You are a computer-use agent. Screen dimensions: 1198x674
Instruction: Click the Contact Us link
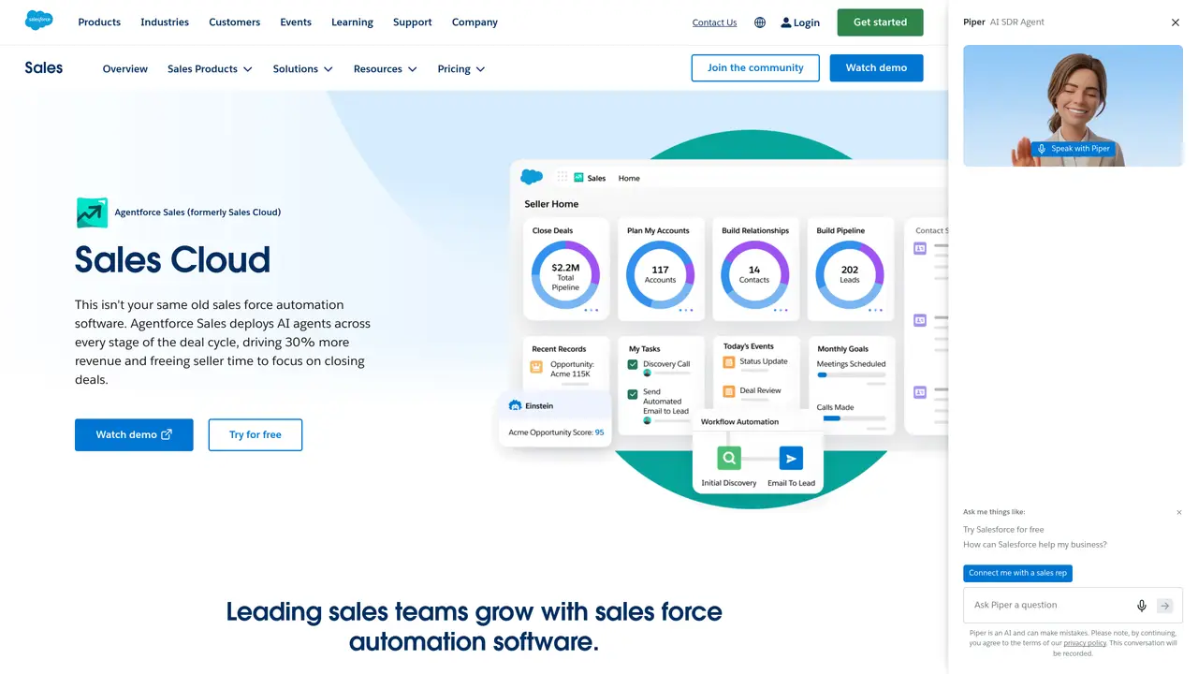click(x=714, y=22)
